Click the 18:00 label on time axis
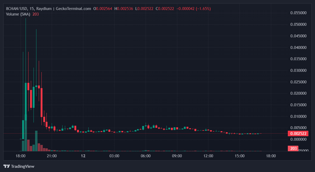Screen dimensions: 315x172 pos(21,156)
